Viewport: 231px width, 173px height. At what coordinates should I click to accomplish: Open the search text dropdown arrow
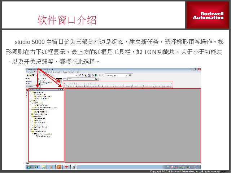click(127, 75)
